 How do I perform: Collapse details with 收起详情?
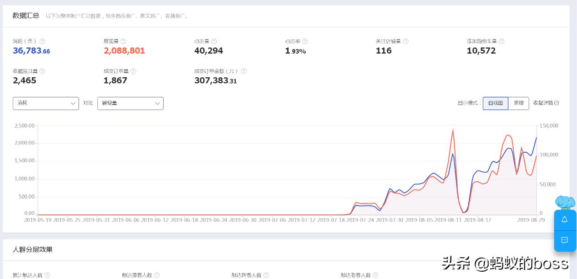pos(546,103)
